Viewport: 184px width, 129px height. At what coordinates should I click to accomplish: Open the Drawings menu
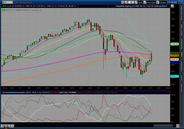tap(150, 2)
